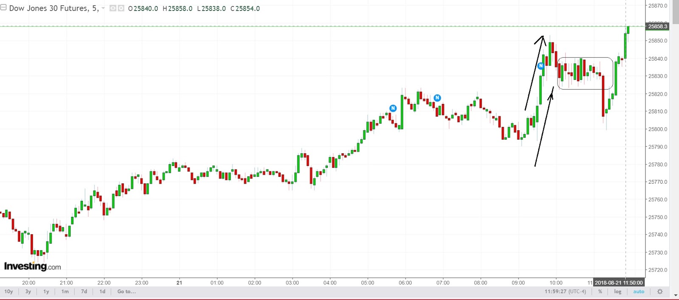
Task: Click the 09:00 time axis label
Action: click(x=518, y=283)
